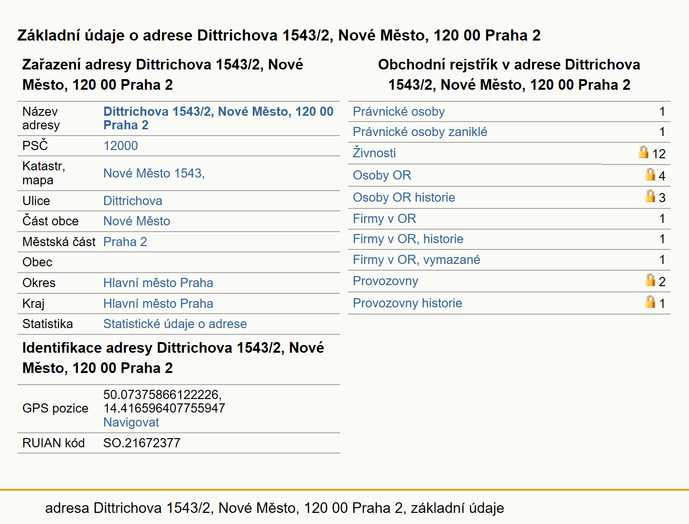Click lock icon beside Osoby OR count

click(650, 174)
